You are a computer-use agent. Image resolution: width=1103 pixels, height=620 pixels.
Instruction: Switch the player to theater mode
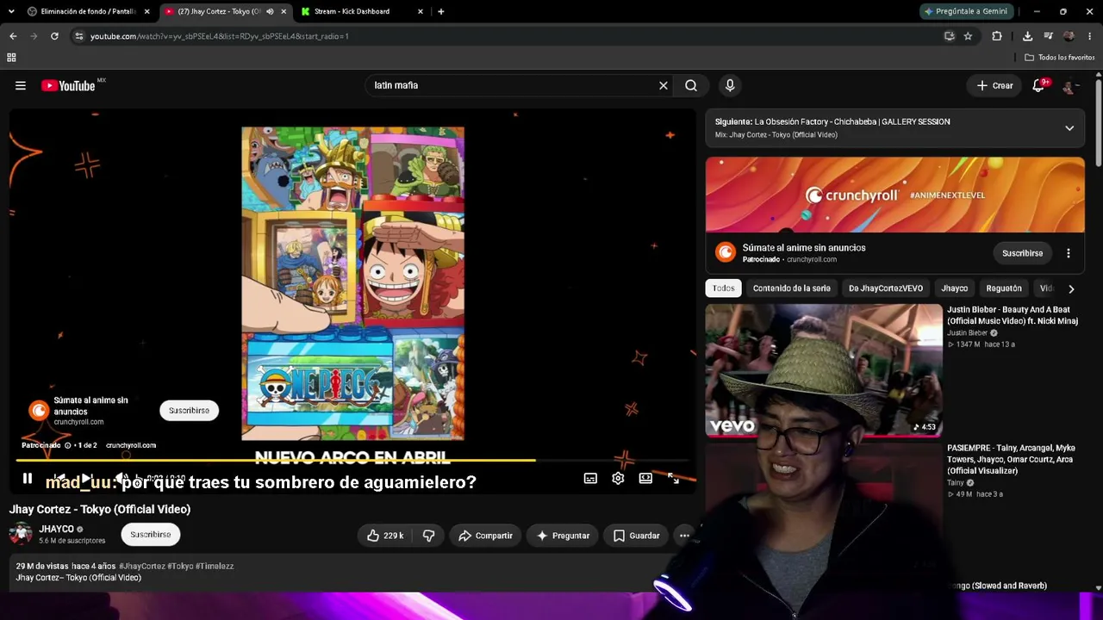pos(645,479)
